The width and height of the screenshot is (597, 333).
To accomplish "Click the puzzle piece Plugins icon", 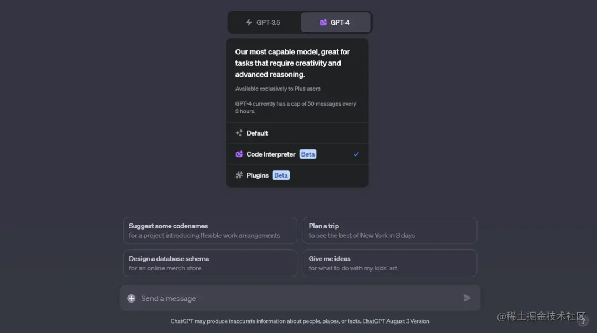I will pyautogui.click(x=239, y=175).
